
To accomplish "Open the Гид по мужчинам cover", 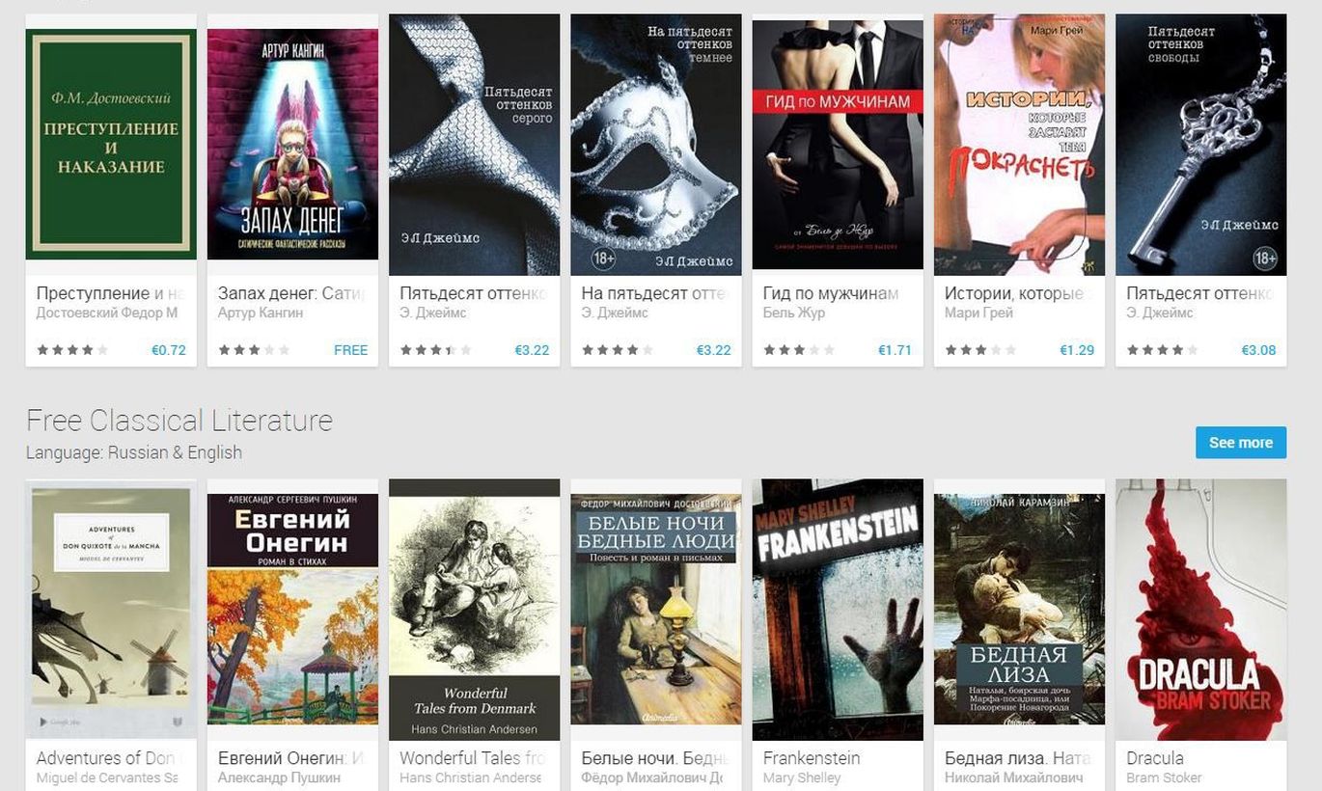I will click(x=838, y=145).
